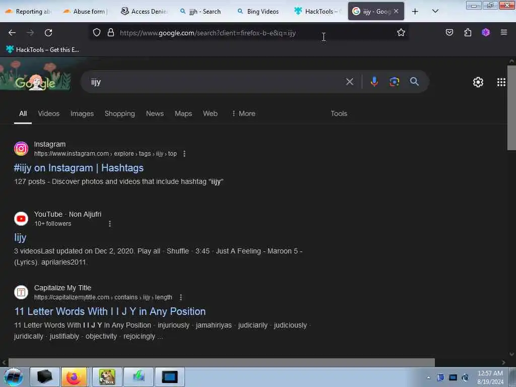Viewport: 516px width, 387px height.
Task: Click the vertical page scrollbar thumb
Action: click(511, 108)
